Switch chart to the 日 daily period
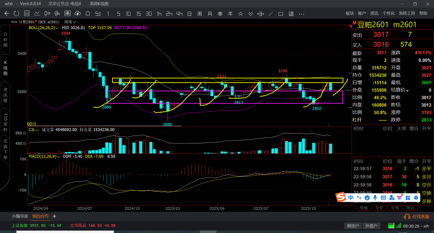Viewport: 434px width, 233px height. [189, 13]
